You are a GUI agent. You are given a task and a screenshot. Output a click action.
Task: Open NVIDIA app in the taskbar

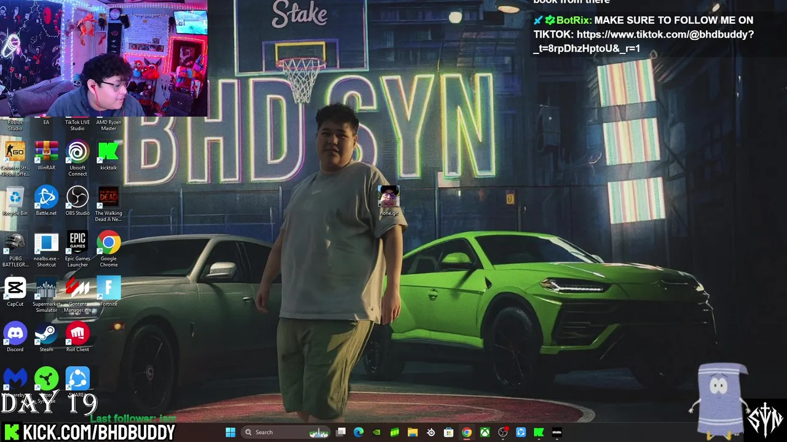click(376, 432)
